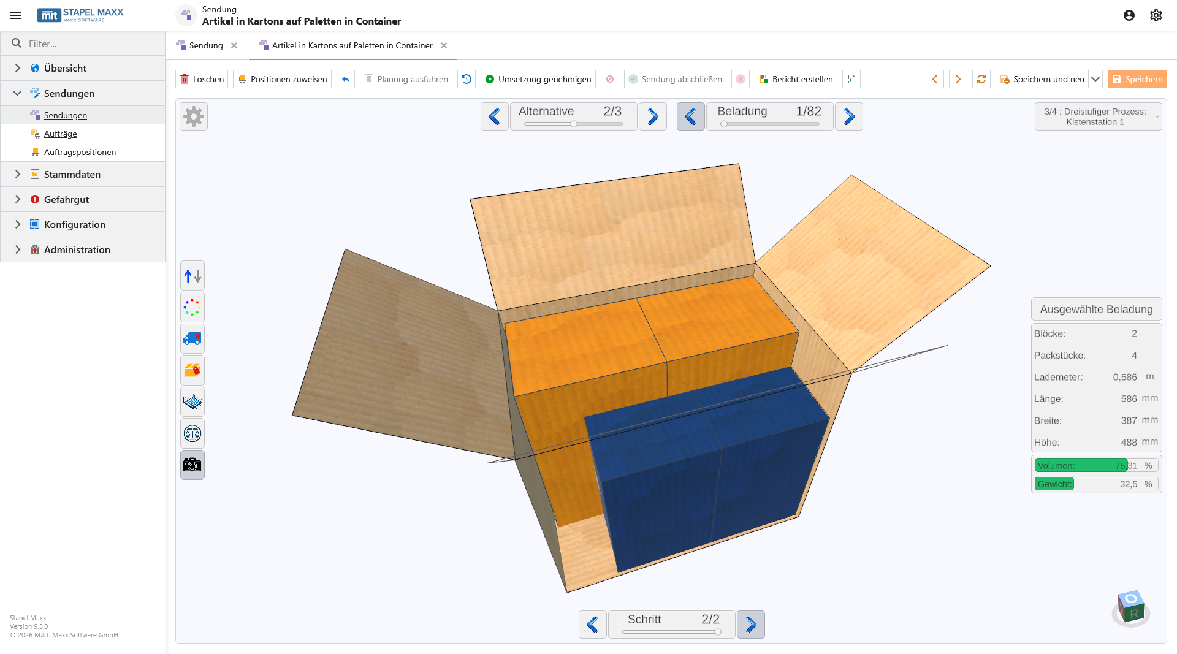The image size is (1177, 654).
Task: Click the Konfiguration icon in sidebar
Action: point(35,224)
